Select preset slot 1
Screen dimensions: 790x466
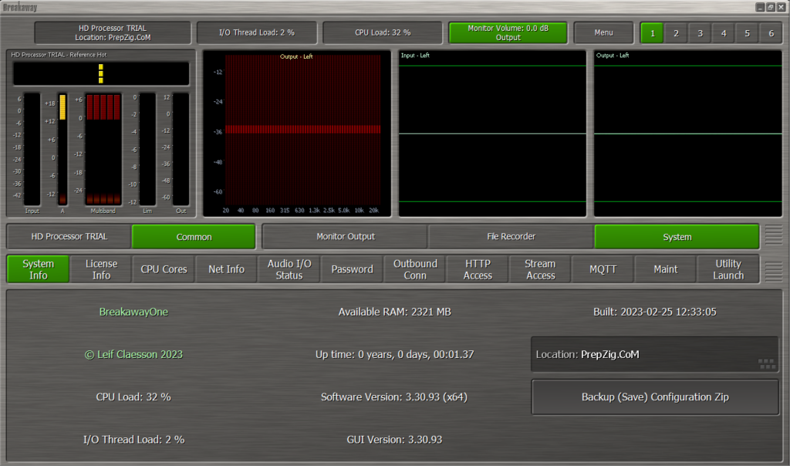point(652,33)
